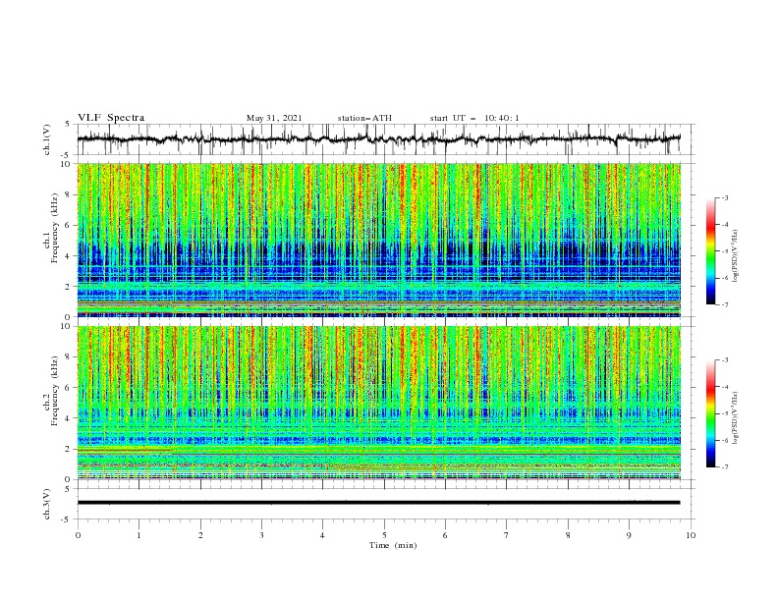Click the ch.2 colorbar 'log(PSD)(V²/Hz)' label

point(735,418)
